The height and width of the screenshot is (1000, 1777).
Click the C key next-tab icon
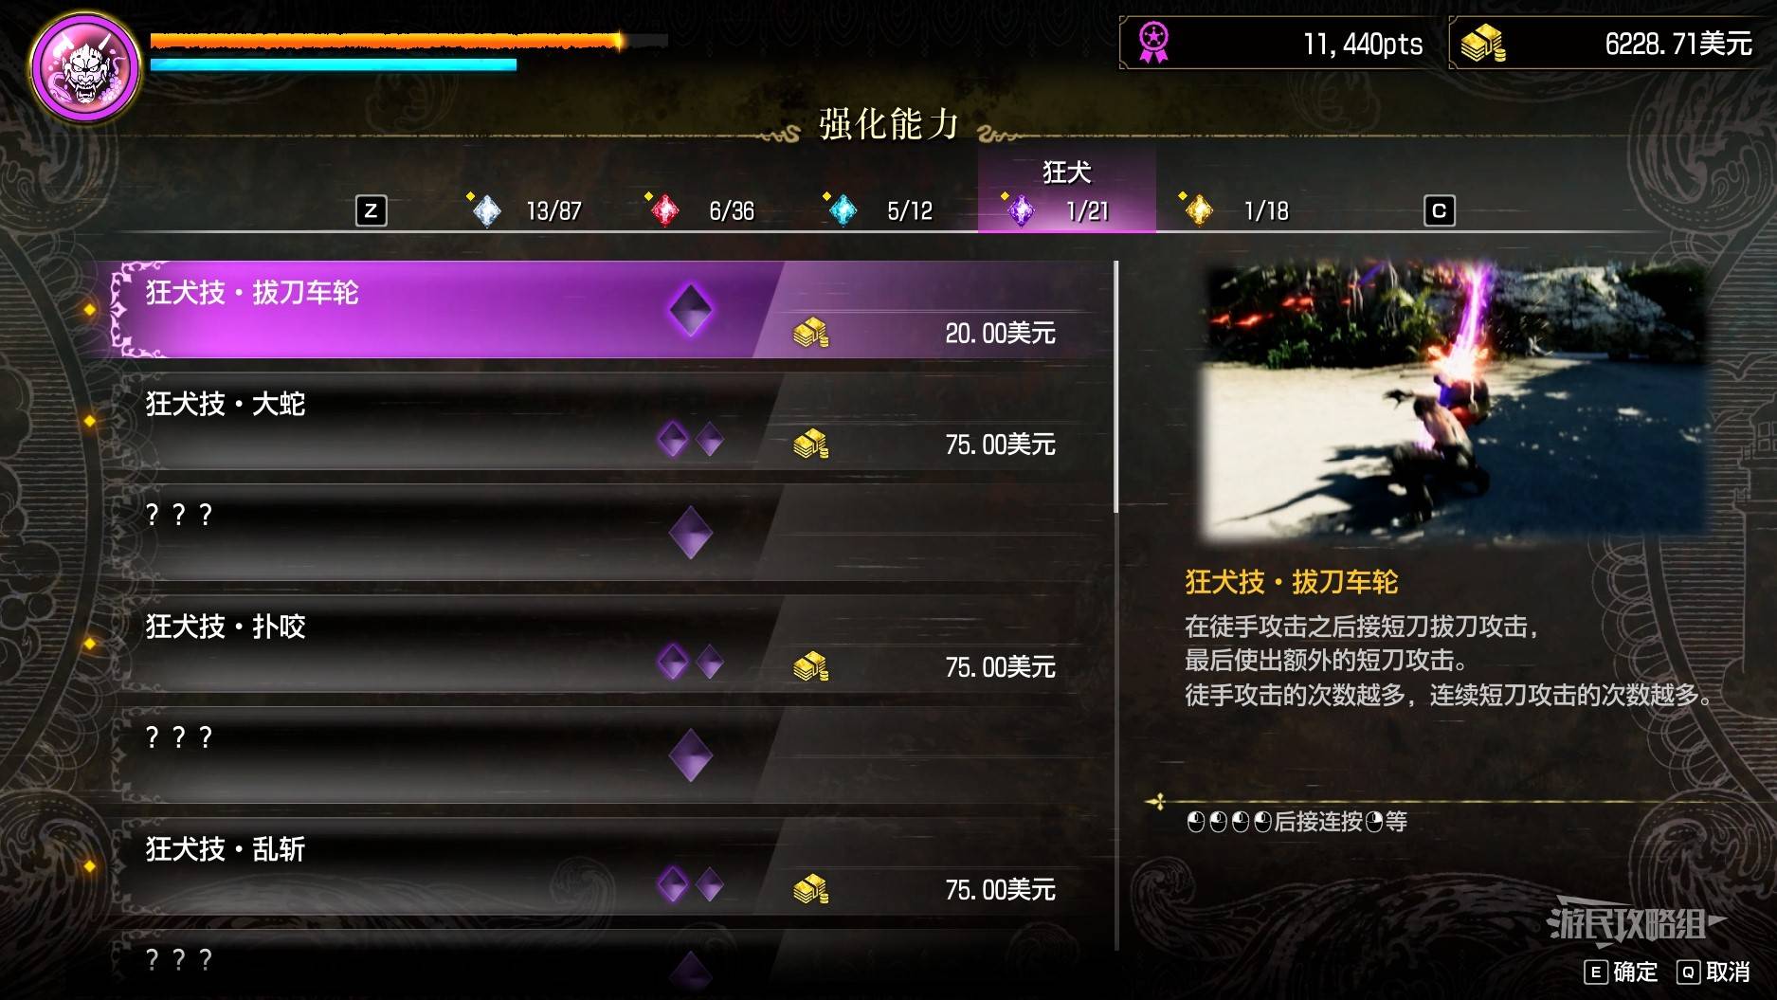pos(1439,210)
